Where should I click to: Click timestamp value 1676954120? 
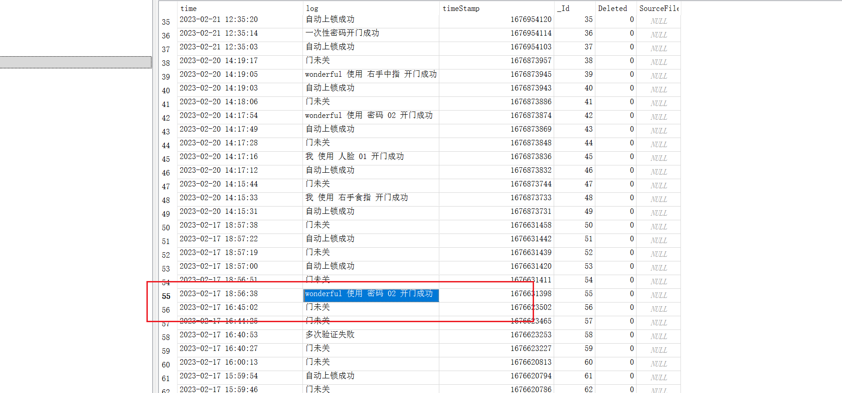(x=531, y=19)
